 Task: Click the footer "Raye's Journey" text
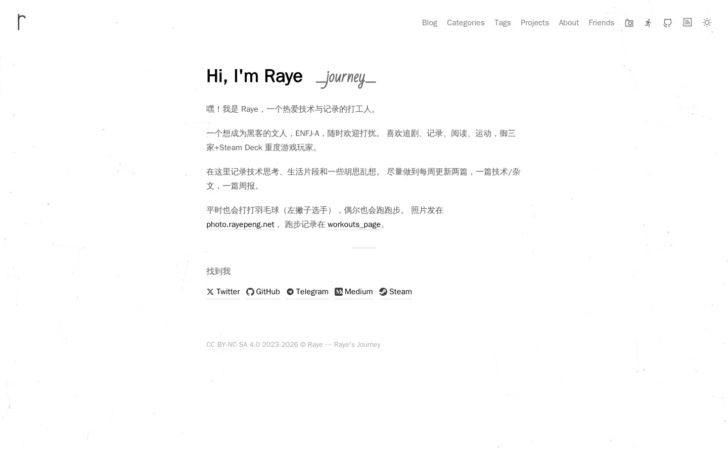[x=357, y=345]
